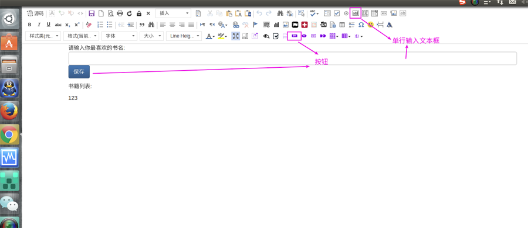Click the purple Save floppy disk icon
Screen dimensions: 528x228
(92, 13)
